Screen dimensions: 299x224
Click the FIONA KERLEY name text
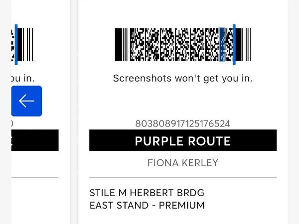(x=183, y=163)
